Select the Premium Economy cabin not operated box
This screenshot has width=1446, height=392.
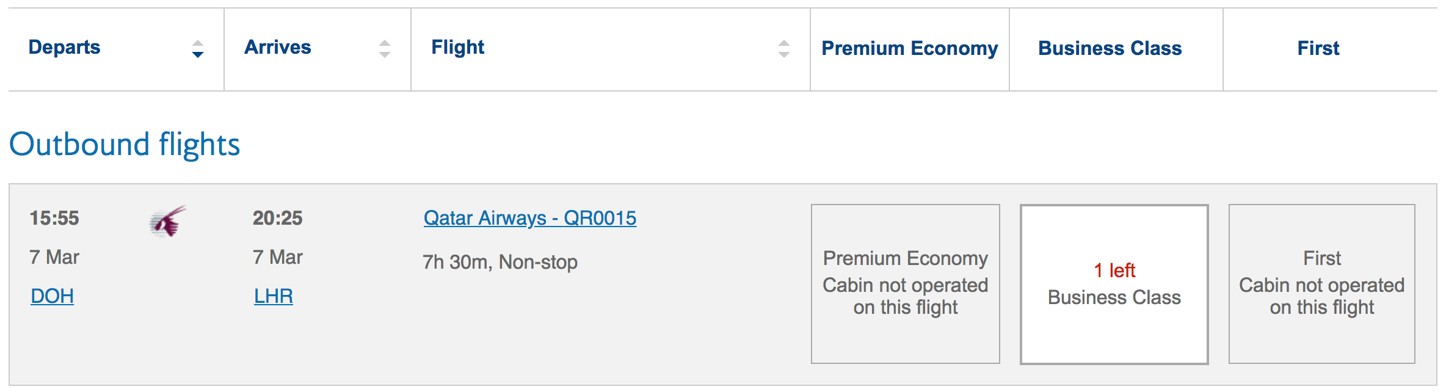pos(905,284)
